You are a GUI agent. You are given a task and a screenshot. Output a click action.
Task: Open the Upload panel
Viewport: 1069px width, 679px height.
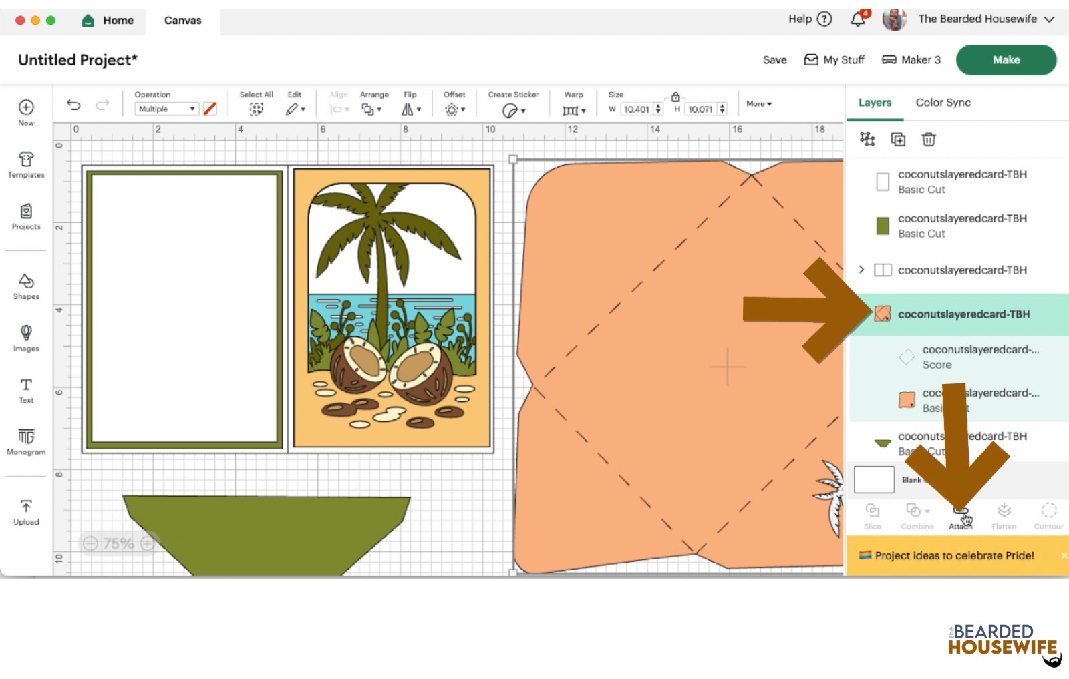coord(25,510)
